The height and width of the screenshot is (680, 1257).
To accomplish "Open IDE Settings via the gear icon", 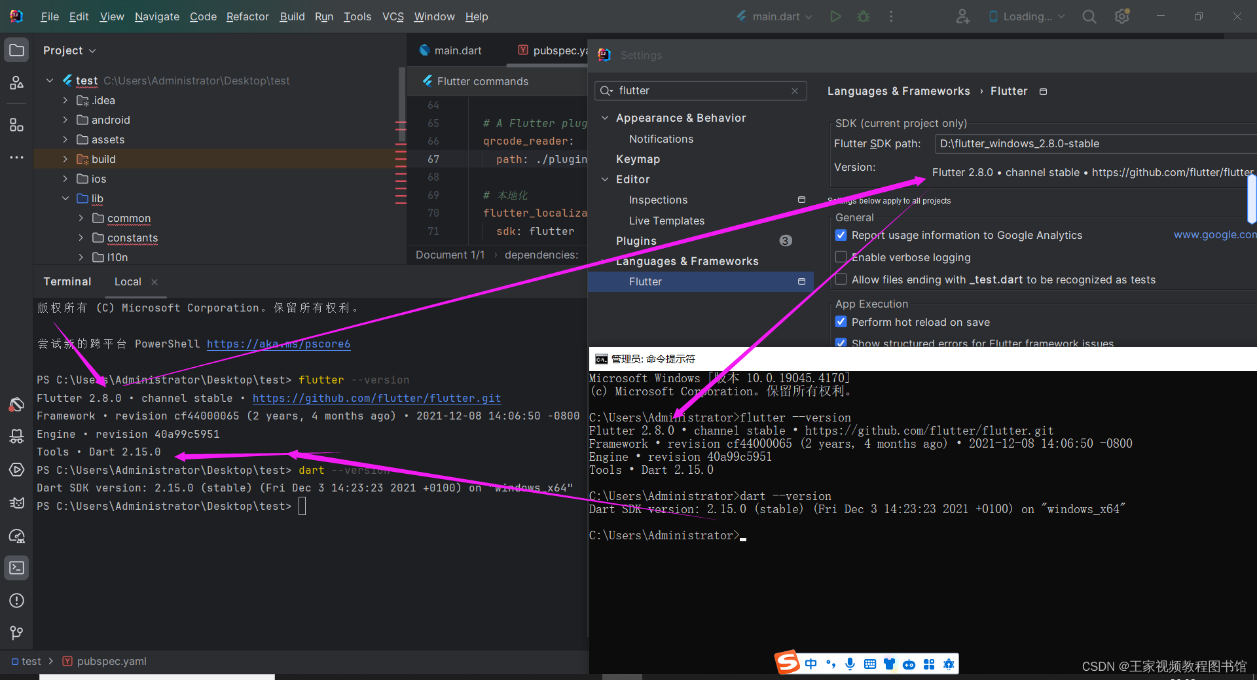I will pos(1121,16).
